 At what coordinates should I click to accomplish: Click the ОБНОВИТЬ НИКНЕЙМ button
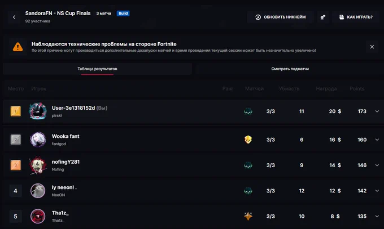click(x=281, y=17)
